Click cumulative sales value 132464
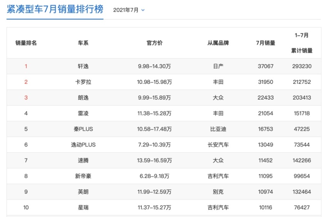Image resolution: width=328 pixels, height=217 pixels. tap(302, 192)
